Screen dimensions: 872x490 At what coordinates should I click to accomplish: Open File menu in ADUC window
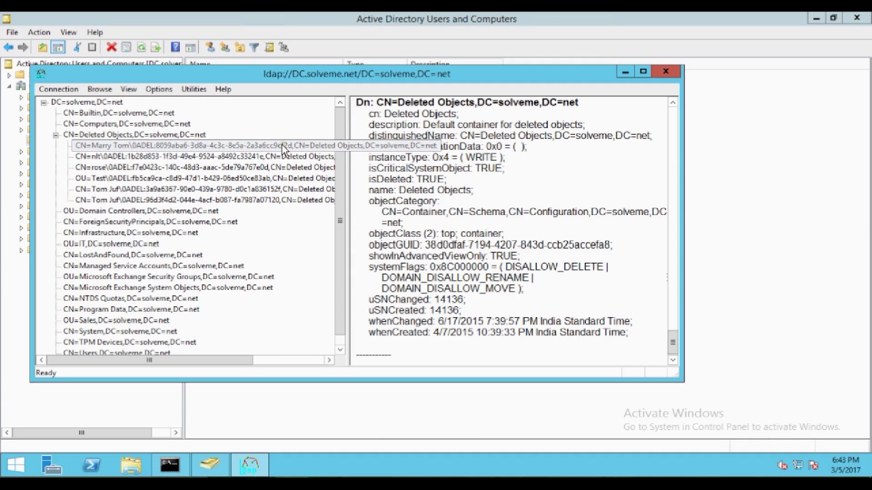coord(12,32)
